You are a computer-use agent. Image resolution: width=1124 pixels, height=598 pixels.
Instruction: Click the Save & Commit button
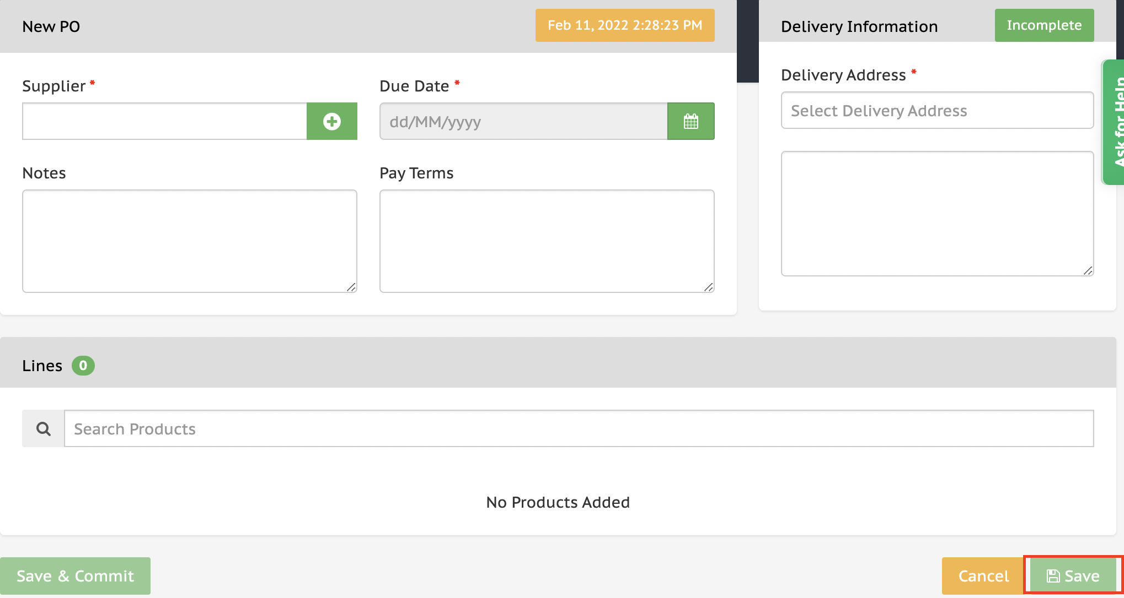75,576
